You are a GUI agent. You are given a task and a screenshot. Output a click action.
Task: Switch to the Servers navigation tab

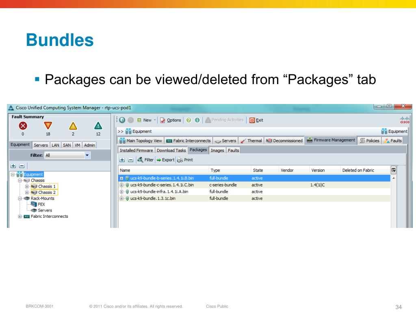(41, 145)
